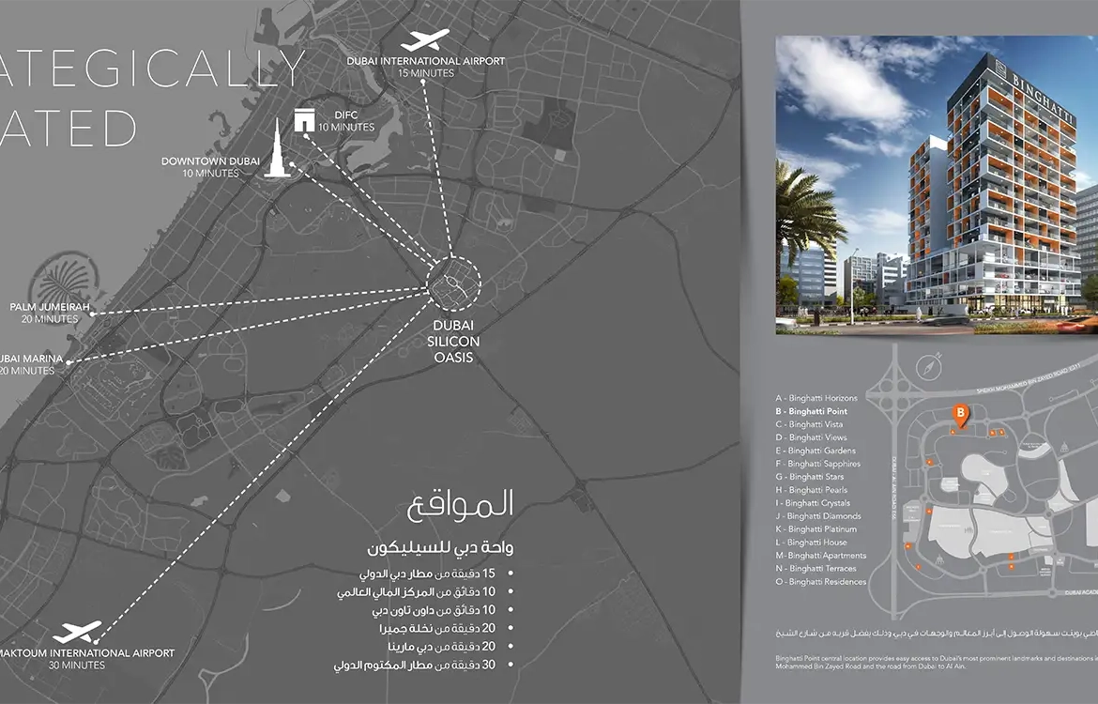
Task: Click the Downtown Dubai 10 Minutes label
Action: pyautogui.click(x=209, y=167)
